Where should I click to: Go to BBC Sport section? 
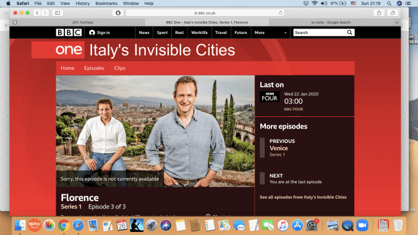click(x=162, y=33)
